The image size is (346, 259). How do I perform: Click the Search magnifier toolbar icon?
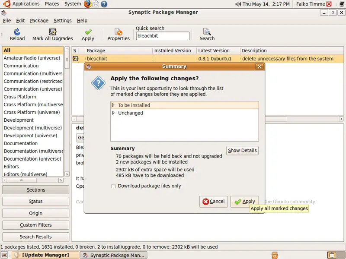207,32
